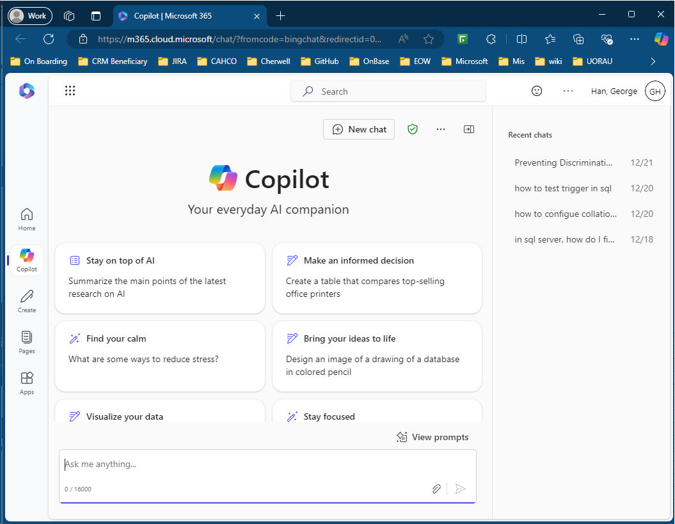Screen dimensions: 675x524
Task: Open the Edge workspaces icon
Action: pyautogui.click(x=69, y=16)
